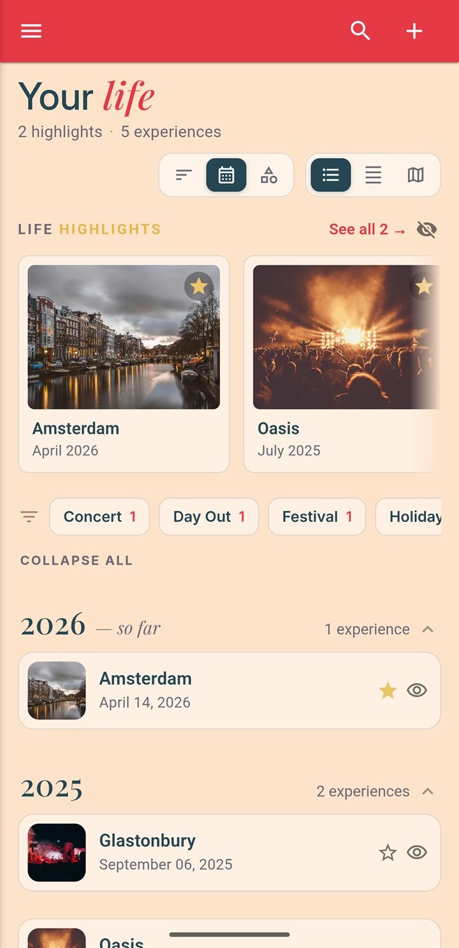Tap the search magnifier icon
The width and height of the screenshot is (459, 948).
tap(360, 31)
